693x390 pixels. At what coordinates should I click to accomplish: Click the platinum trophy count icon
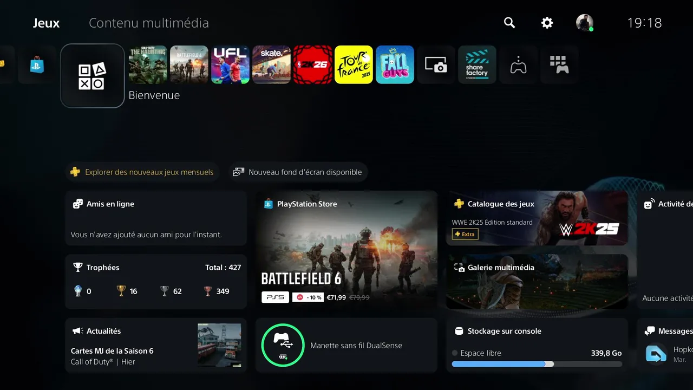point(77,291)
